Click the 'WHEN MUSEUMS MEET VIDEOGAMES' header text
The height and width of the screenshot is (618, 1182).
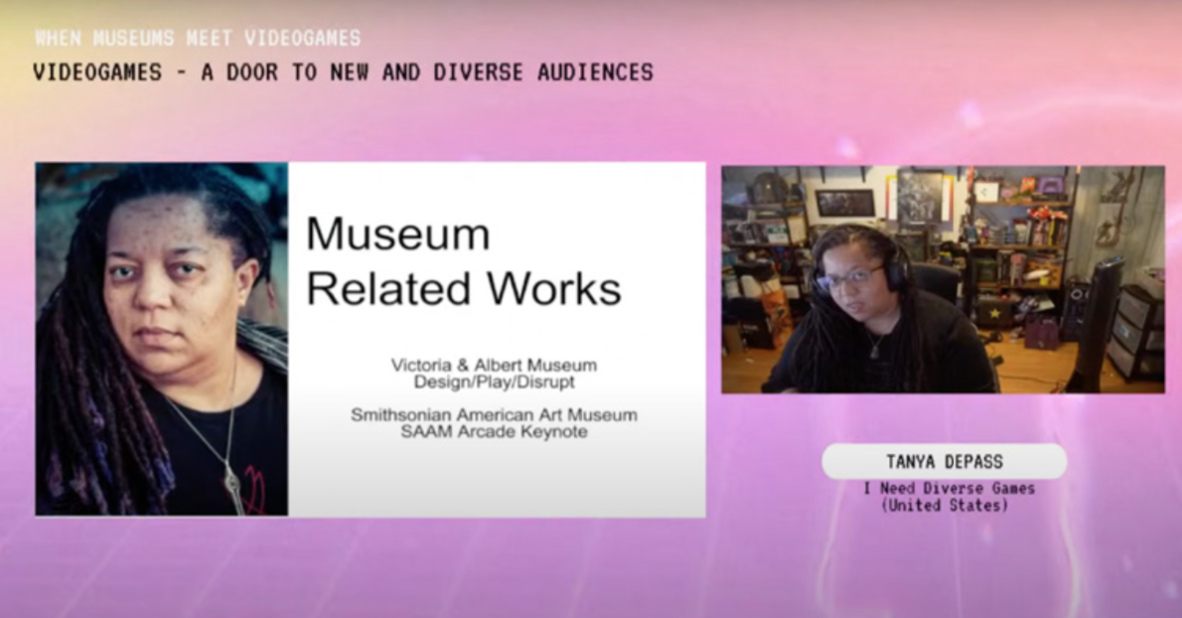pyautogui.click(x=199, y=38)
